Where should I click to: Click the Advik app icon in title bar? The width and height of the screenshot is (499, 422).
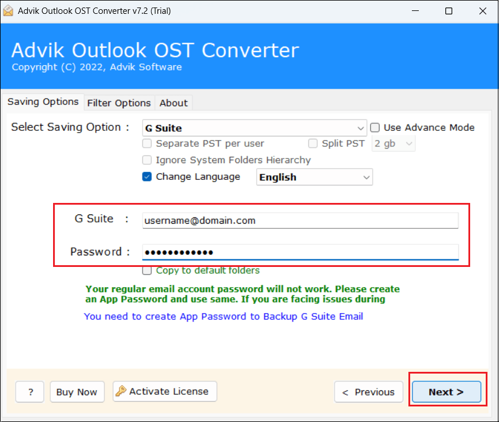coord(9,11)
